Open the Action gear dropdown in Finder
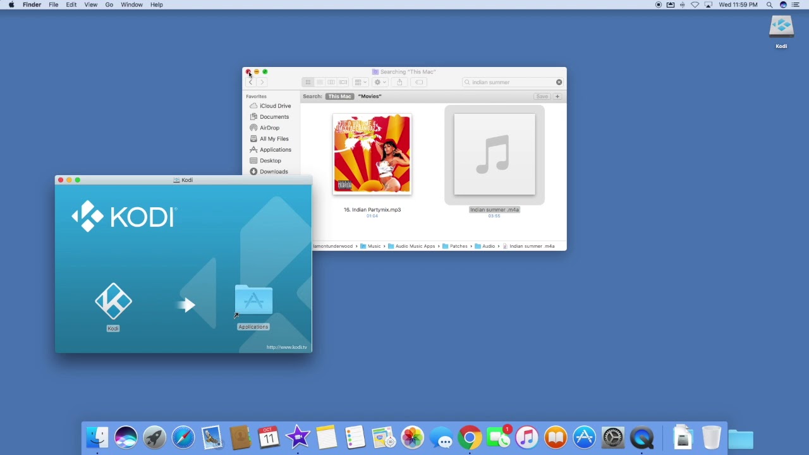Screen dimensions: 809x455 click(380, 82)
